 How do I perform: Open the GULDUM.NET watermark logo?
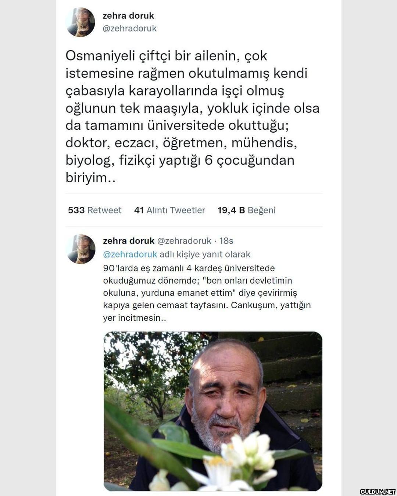pyautogui.click(x=378, y=492)
